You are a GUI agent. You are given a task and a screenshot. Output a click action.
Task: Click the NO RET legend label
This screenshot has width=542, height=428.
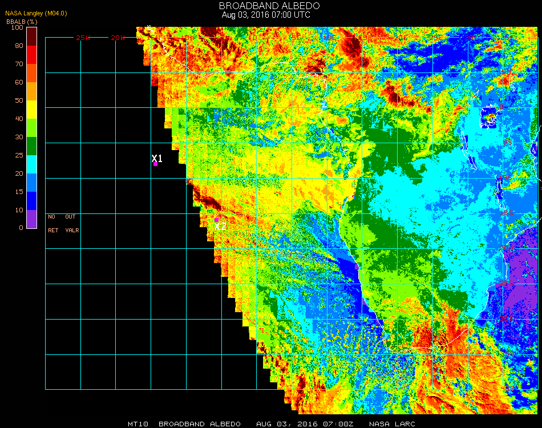[x=52, y=224]
